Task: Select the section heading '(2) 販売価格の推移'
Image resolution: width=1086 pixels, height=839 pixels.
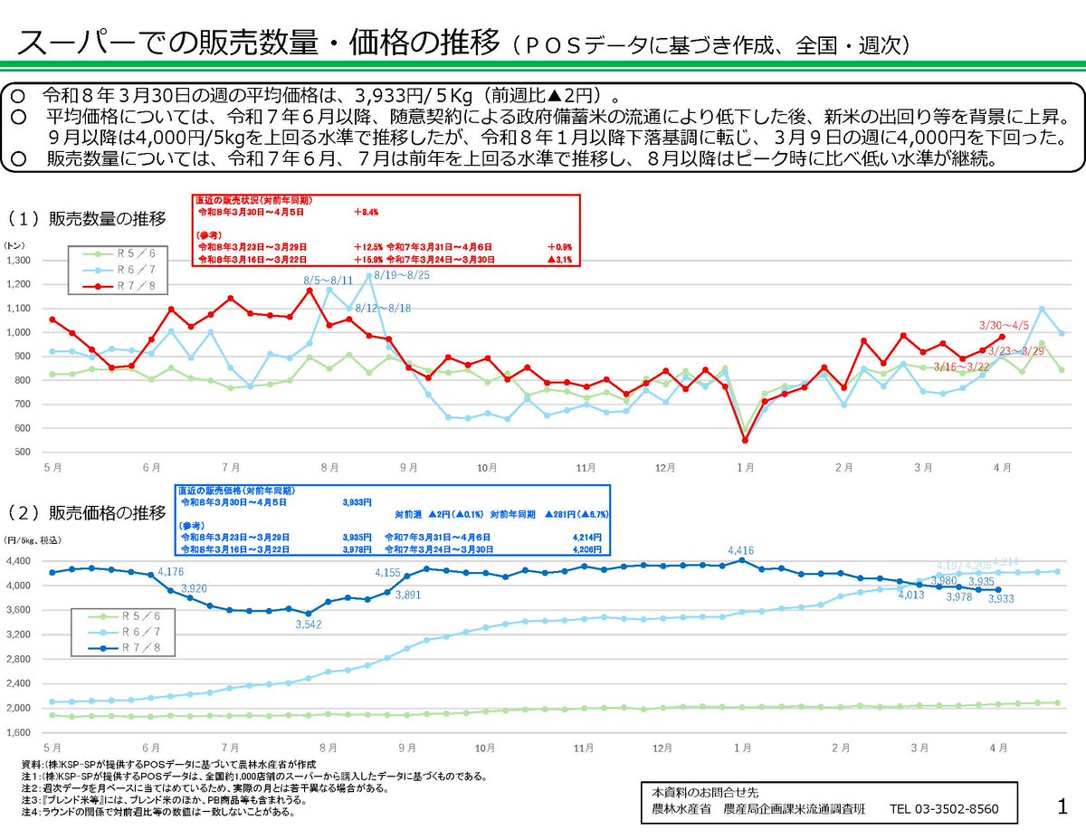Action: pyautogui.click(x=87, y=513)
